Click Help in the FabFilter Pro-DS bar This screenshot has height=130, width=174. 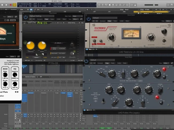point(82,23)
